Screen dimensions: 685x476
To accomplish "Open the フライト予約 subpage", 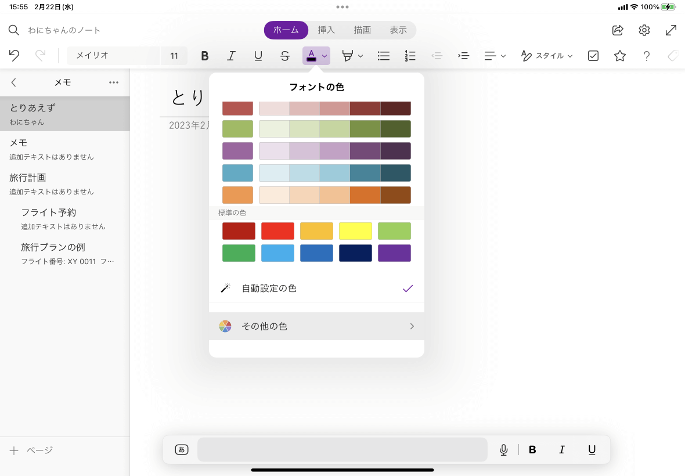I will click(x=64, y=219).
